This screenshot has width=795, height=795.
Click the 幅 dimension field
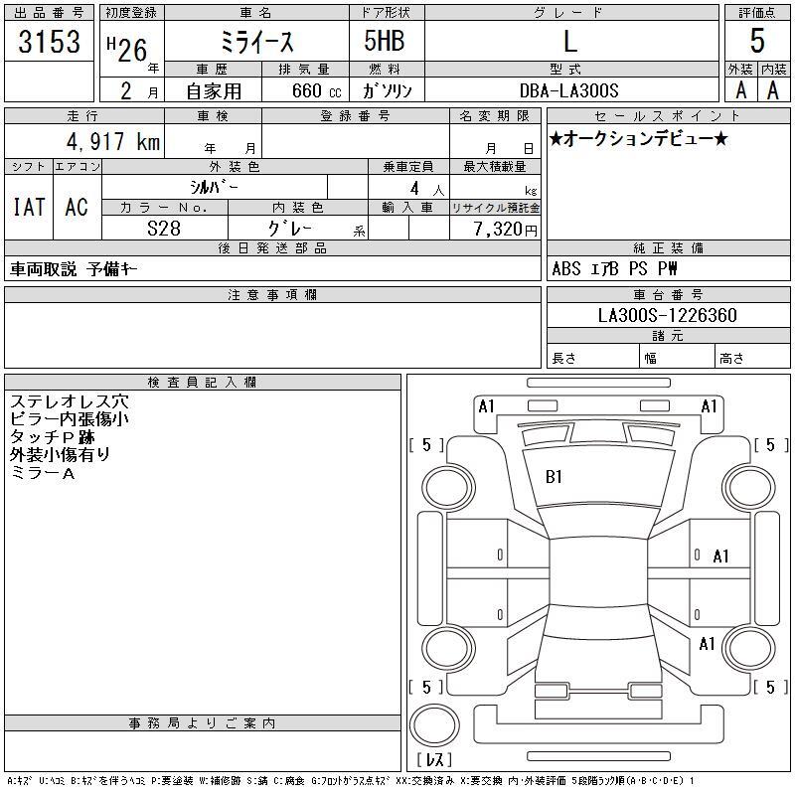(678, 356)
